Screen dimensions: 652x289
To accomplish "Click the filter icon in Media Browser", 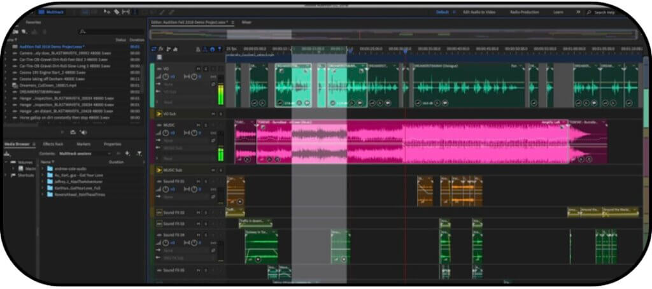I will [x=139, y=153].
